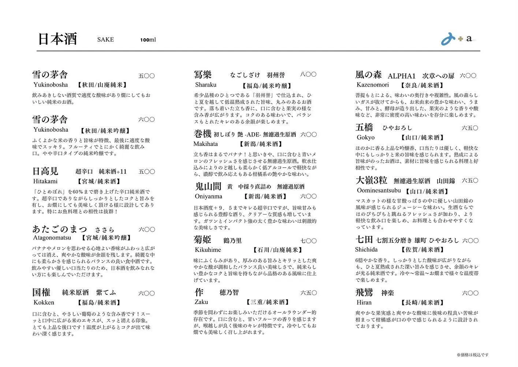Click the Kokken romanized name
This screenshot has width=518, height=367.
(x=44, y=302)
